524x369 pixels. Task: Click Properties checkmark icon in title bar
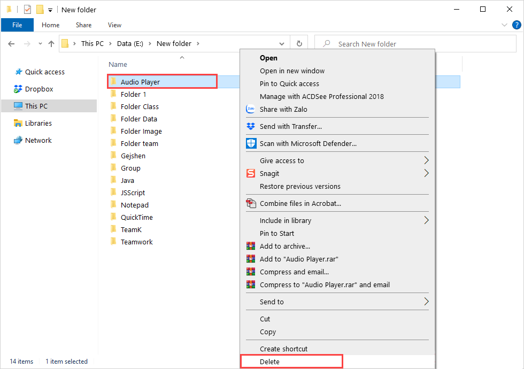(27, 10)
